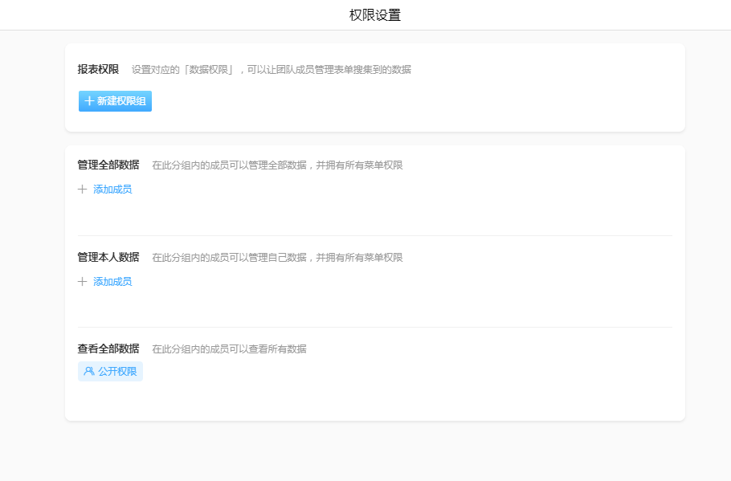Click the 管理全部数据 group heading
The height and width of the screenshot is (481, 731).
(108, 165)
